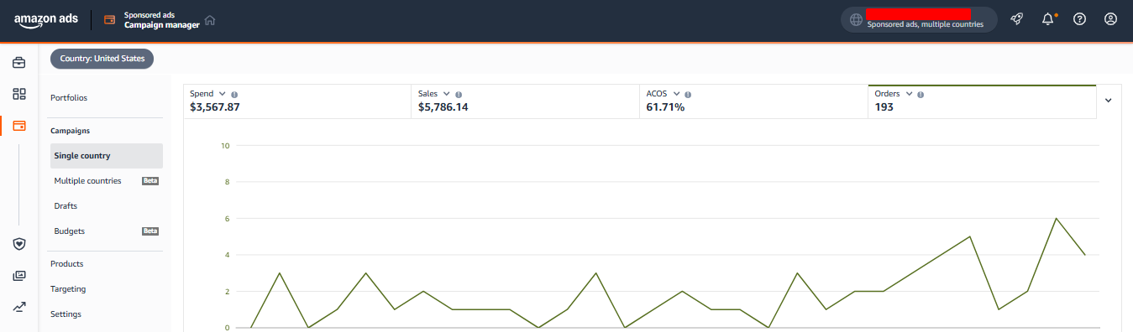Open Targeting in the side menu
The height and width of the screenshot is (332, 1133).
click(68, 289)
